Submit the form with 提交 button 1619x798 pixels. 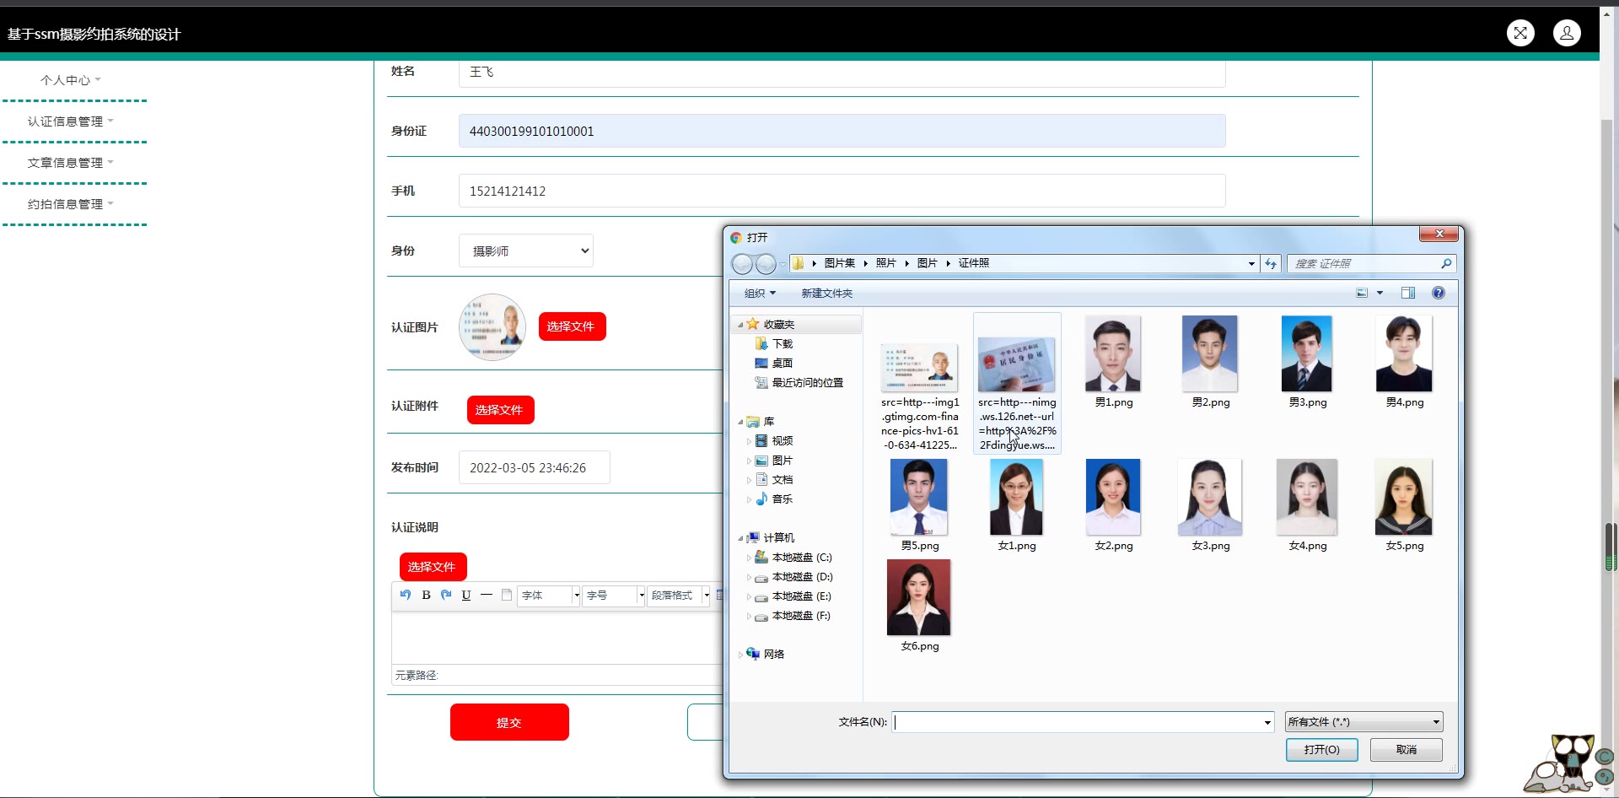(x=509, y=722)
